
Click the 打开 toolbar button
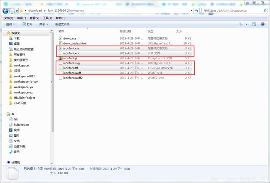point(27,24)
